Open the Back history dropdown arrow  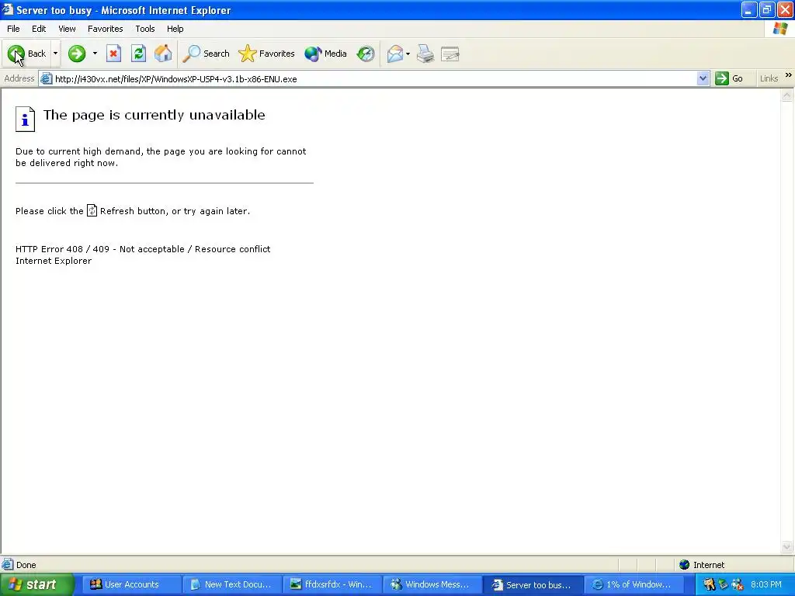coord(55,54)
